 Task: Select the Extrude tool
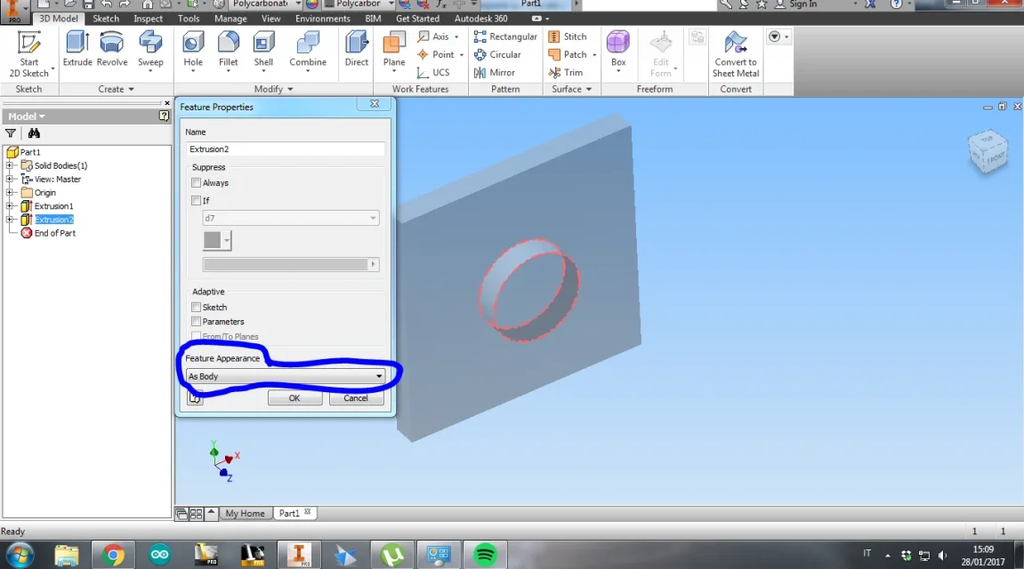[77, 49]
